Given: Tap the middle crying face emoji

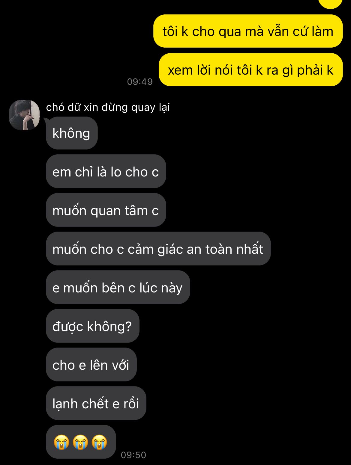Looking at the screenshot, I should pos(81,442).
